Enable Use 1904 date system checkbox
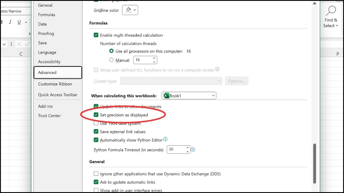The height and width of the screenshot is (193, 344). [96, 124]
